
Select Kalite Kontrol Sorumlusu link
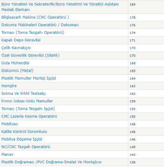[x=24, y=132]
